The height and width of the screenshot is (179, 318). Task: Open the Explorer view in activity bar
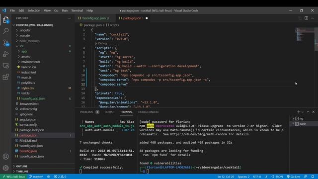[x=5, y=20]
